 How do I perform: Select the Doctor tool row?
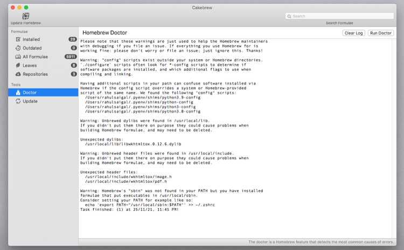tap(43, 93)
